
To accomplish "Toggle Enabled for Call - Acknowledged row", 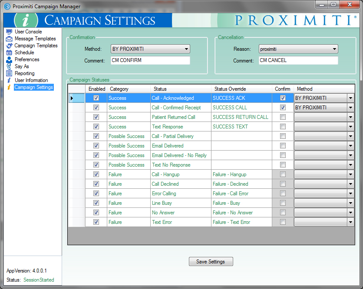I will [x=96, y=98].
